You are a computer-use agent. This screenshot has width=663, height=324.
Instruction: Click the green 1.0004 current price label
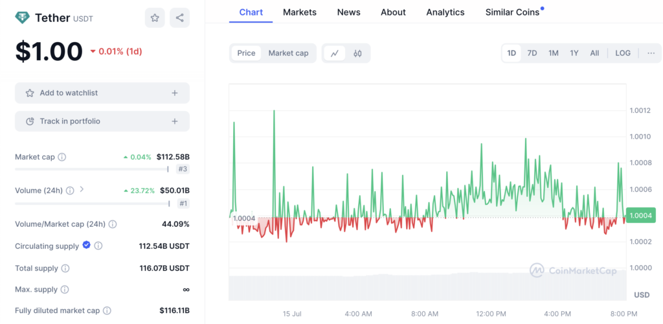coord(642,216)
